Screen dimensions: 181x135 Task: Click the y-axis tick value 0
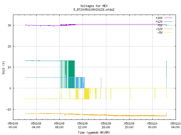(10, 88)
